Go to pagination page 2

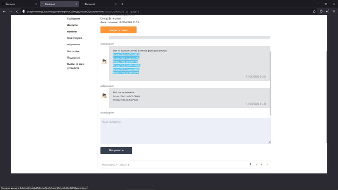coord(261,164)
